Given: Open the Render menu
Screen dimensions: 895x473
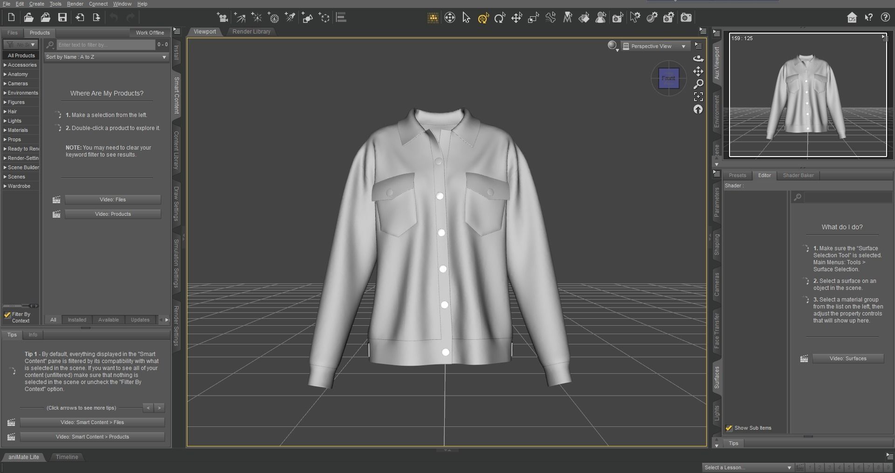Looking at the screenshot, I should click(x=75, y=4).
